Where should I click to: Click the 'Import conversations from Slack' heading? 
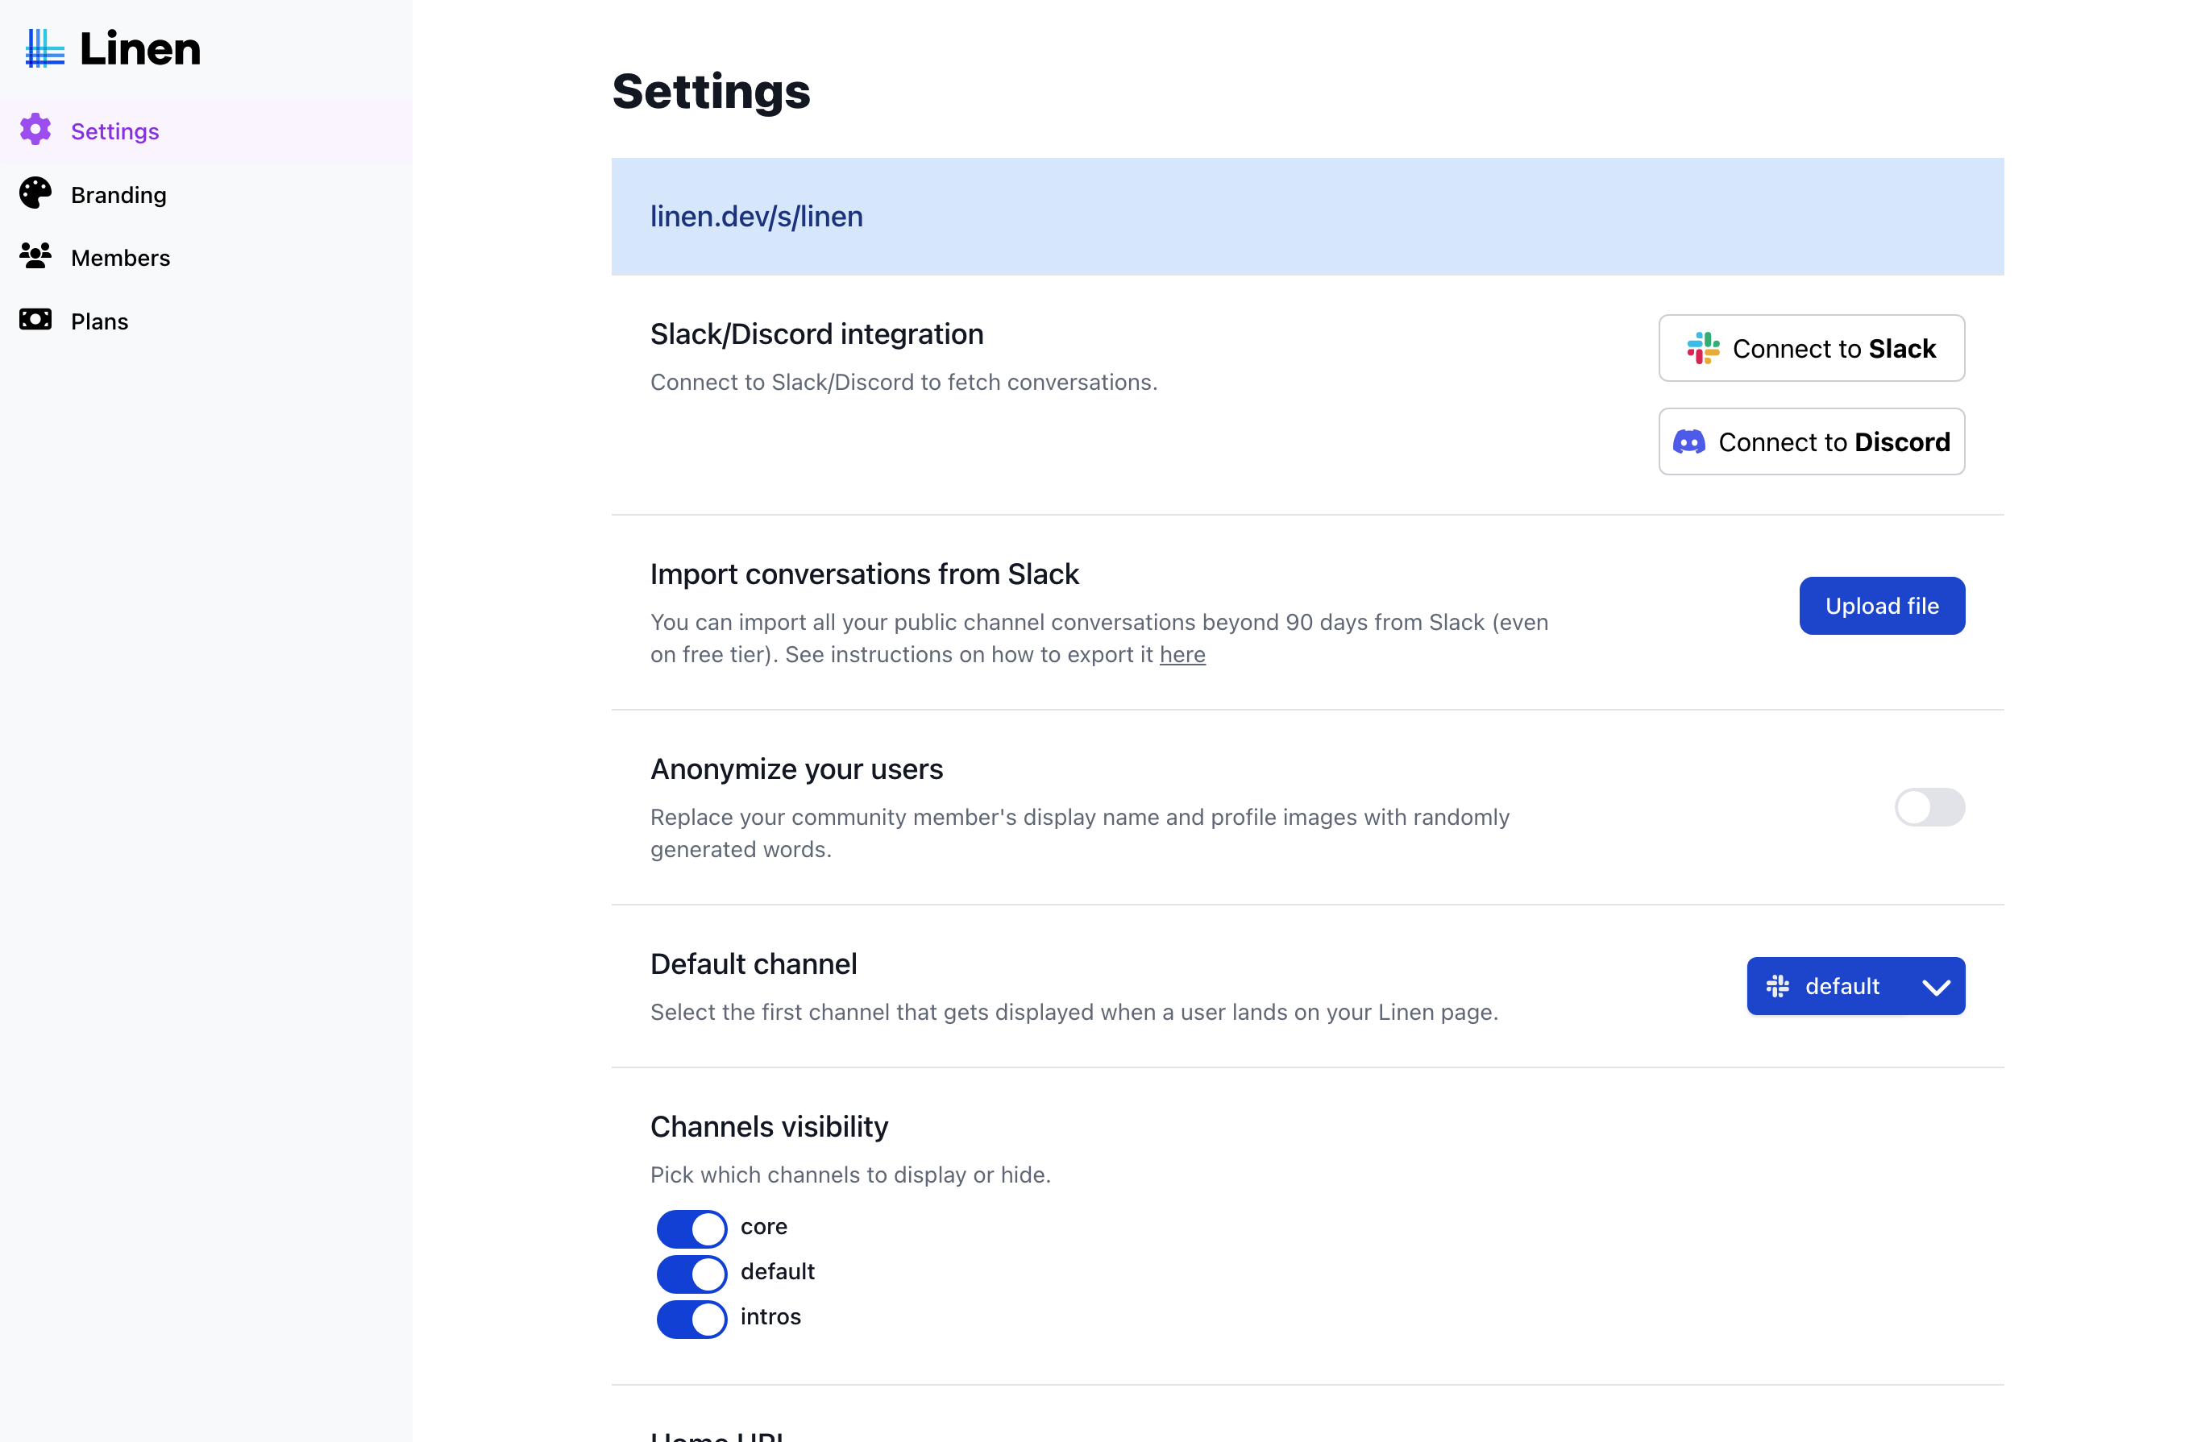[864, 574]
